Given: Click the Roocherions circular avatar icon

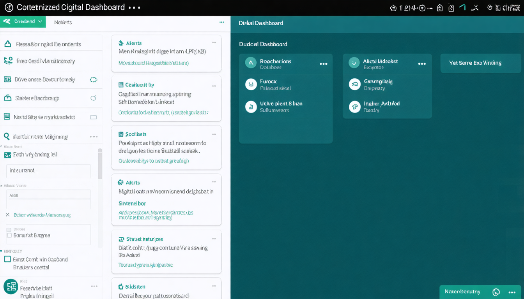Looking at the screenshot, I should pyautogui.click(x=251, y=63).
